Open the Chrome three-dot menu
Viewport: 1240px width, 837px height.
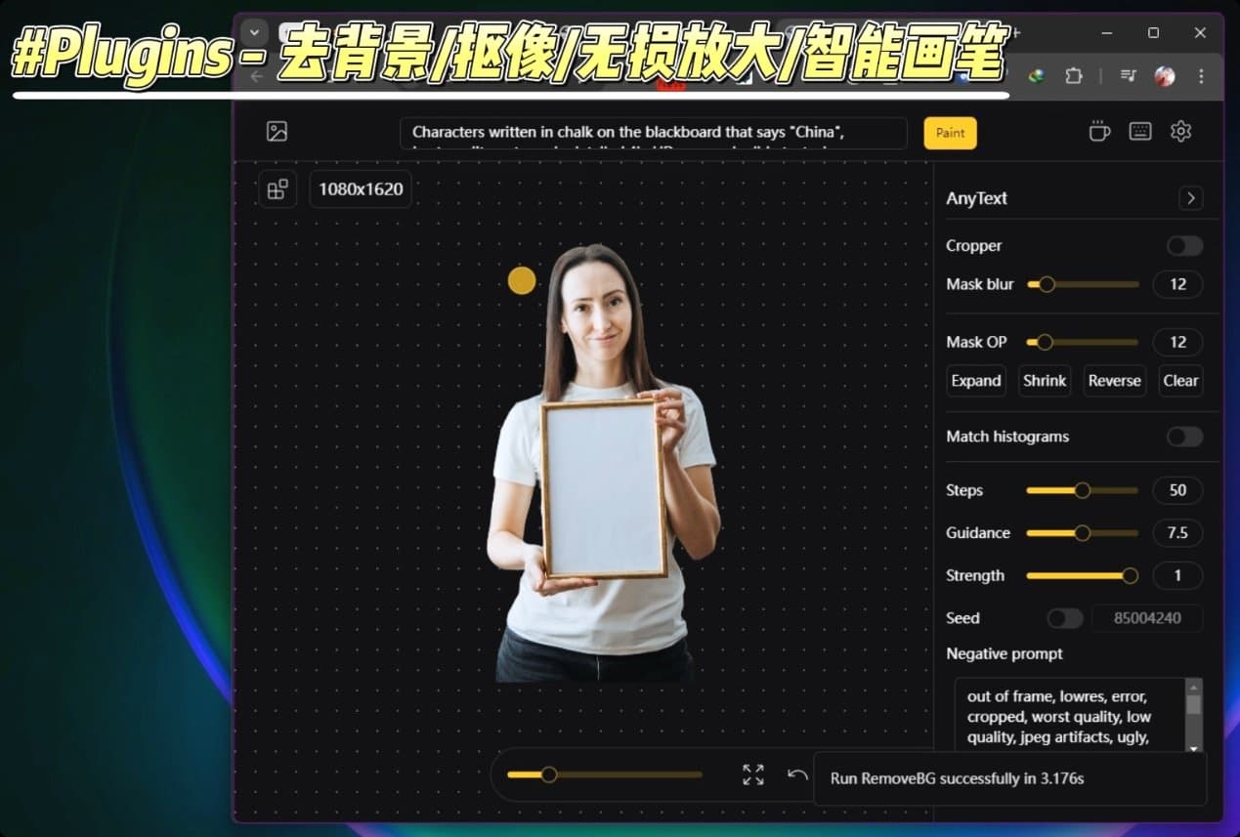tap(1201, 75)
